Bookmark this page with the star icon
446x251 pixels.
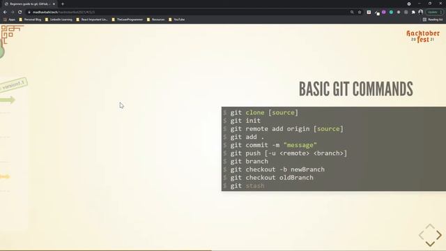pyautogui.click(x=360, y=13)
